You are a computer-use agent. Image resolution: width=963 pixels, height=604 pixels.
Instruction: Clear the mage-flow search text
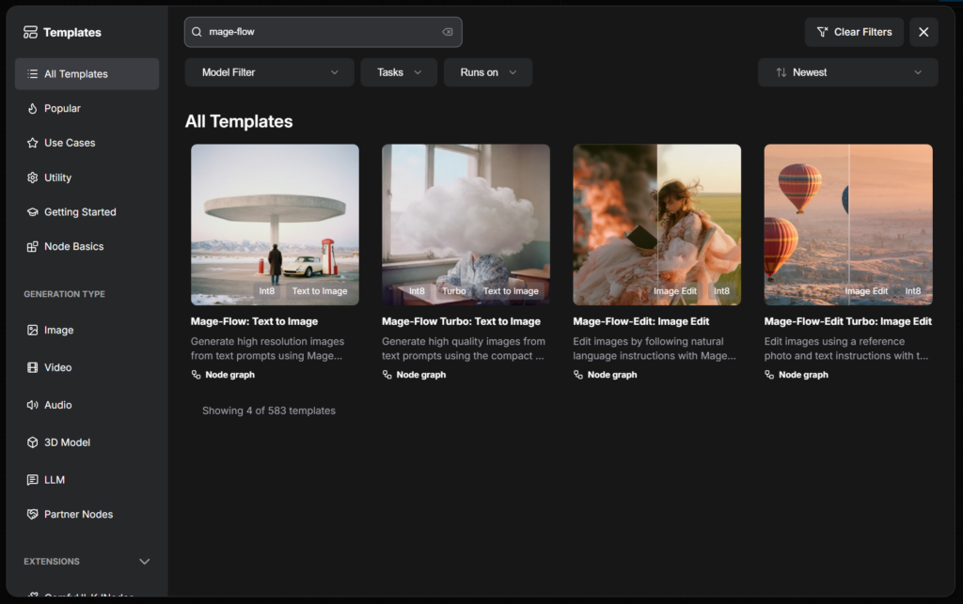click(x=447, y=32)
